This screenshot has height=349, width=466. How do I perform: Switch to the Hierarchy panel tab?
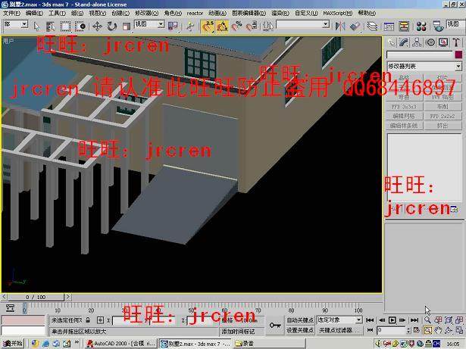coord(417,42)
